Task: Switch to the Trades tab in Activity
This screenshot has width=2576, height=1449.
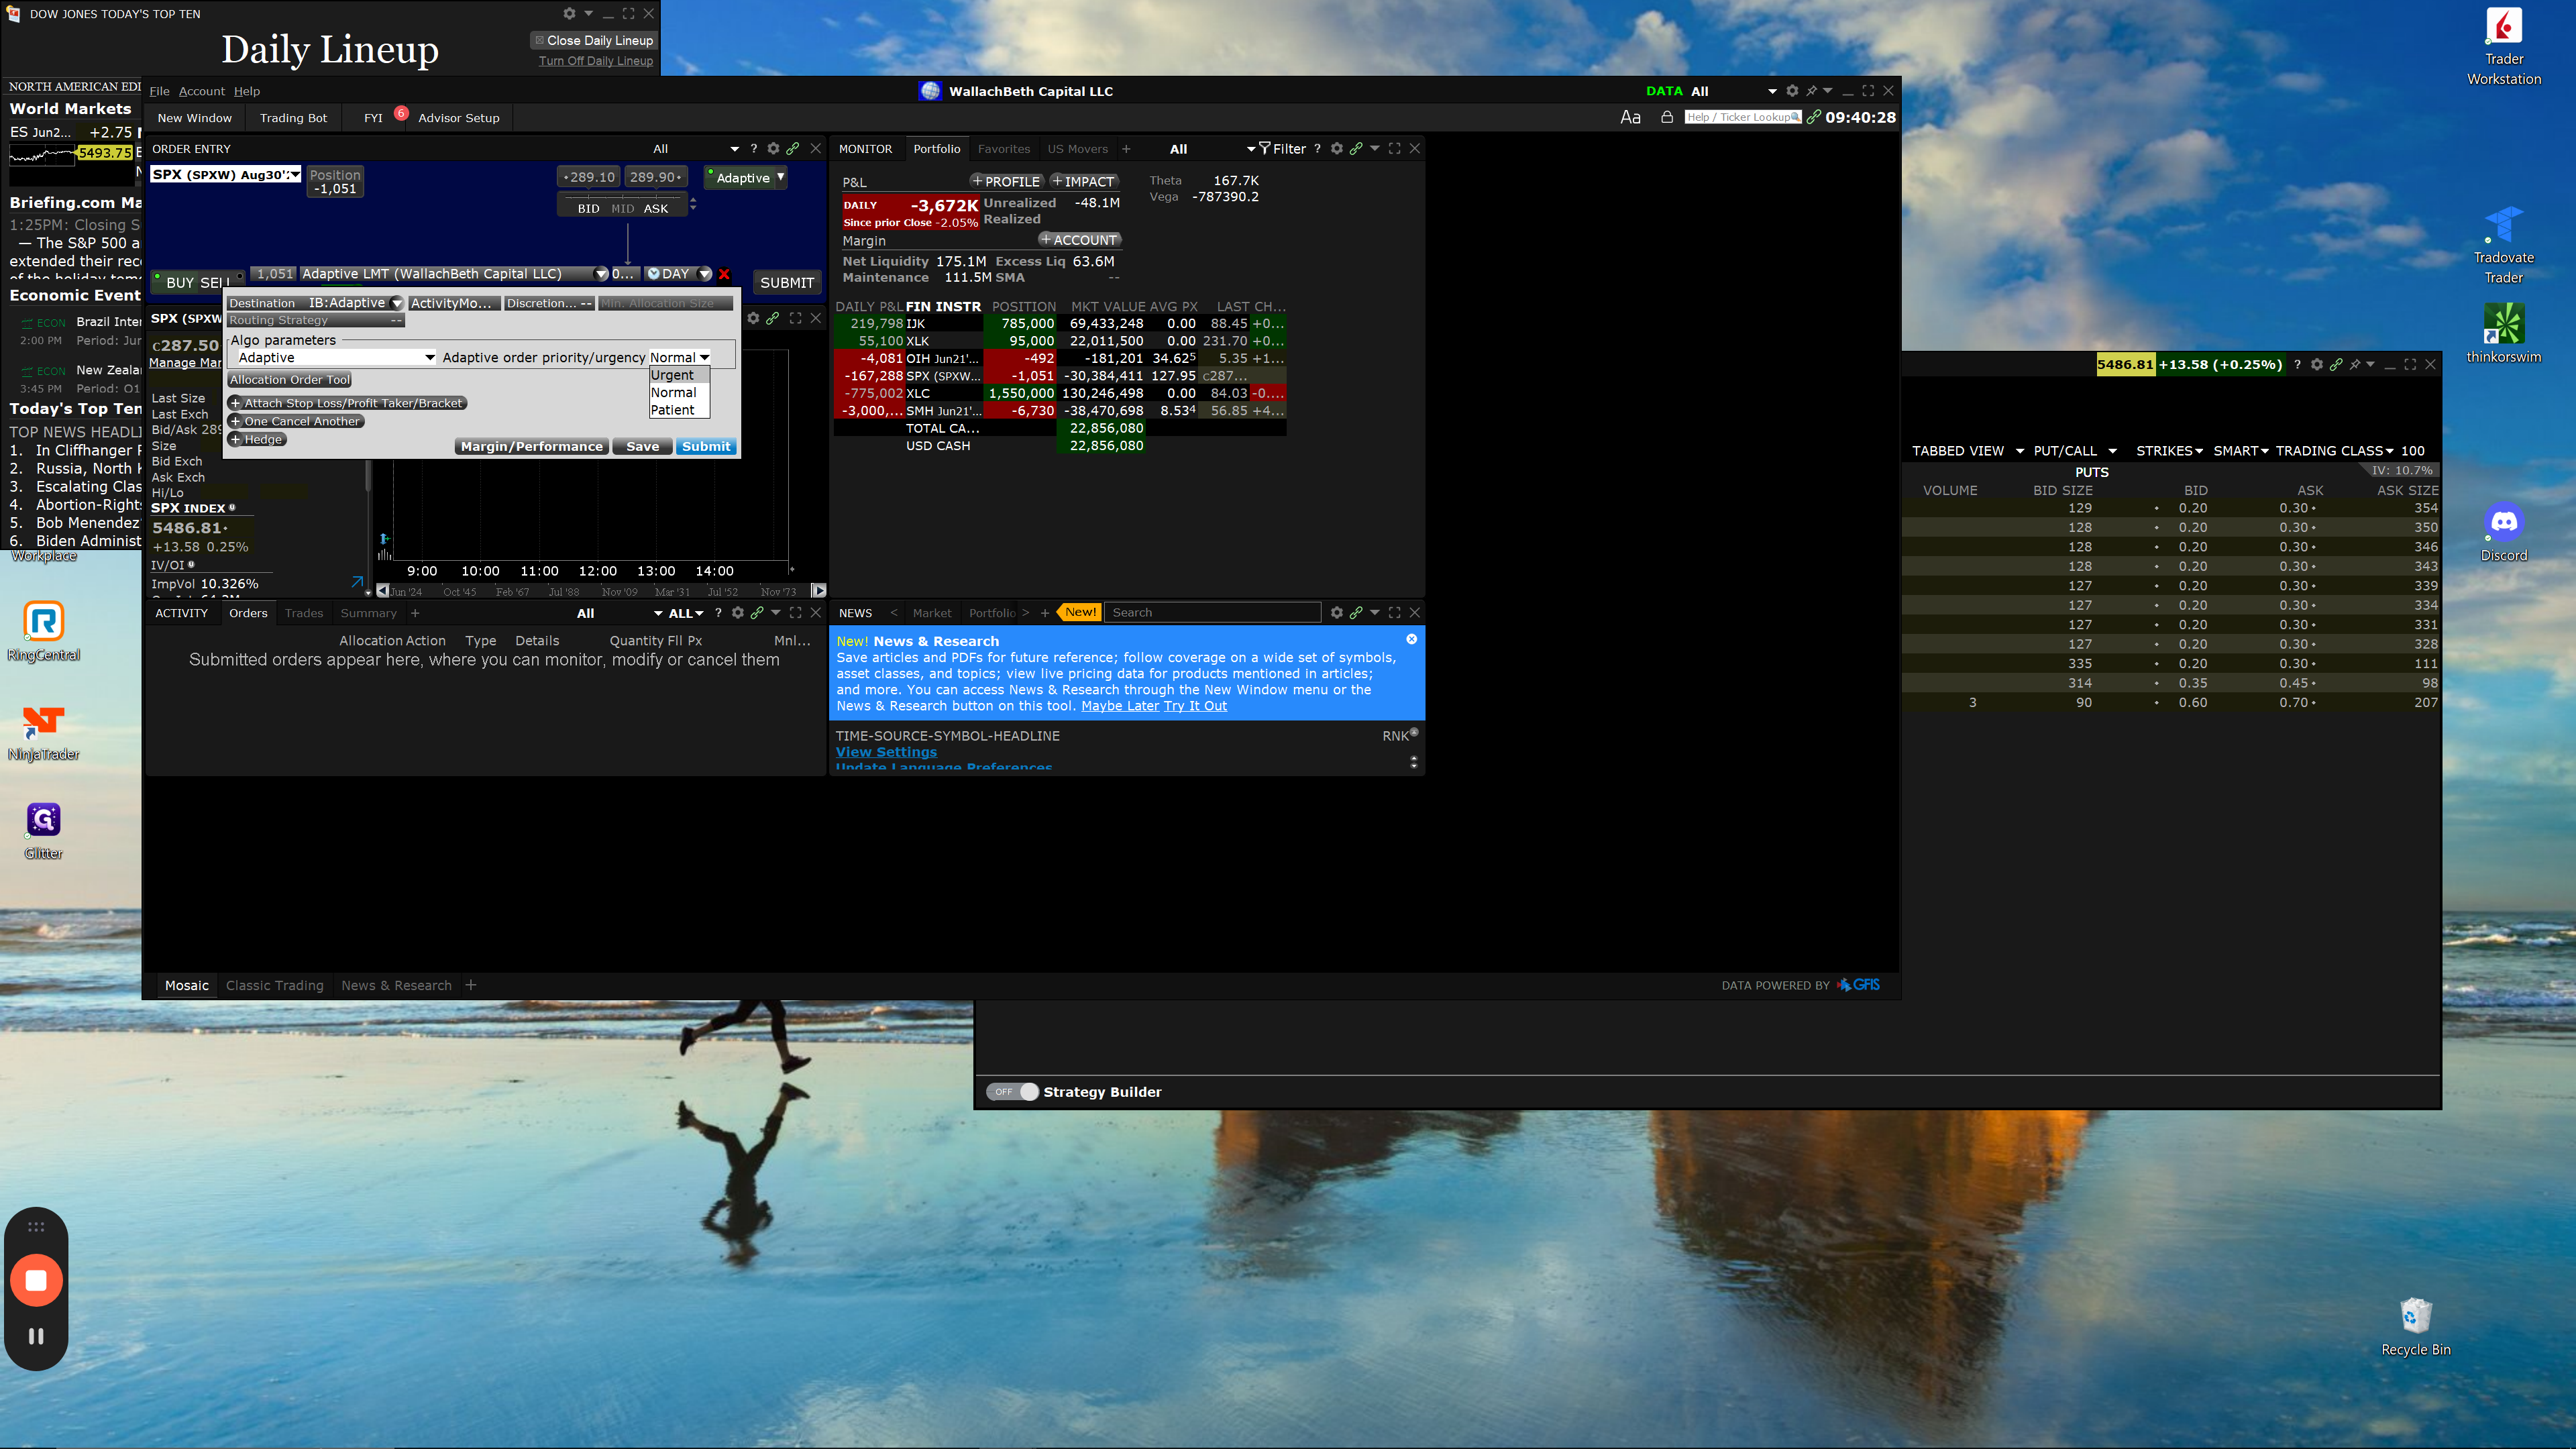Action: [x=304, y=613]
